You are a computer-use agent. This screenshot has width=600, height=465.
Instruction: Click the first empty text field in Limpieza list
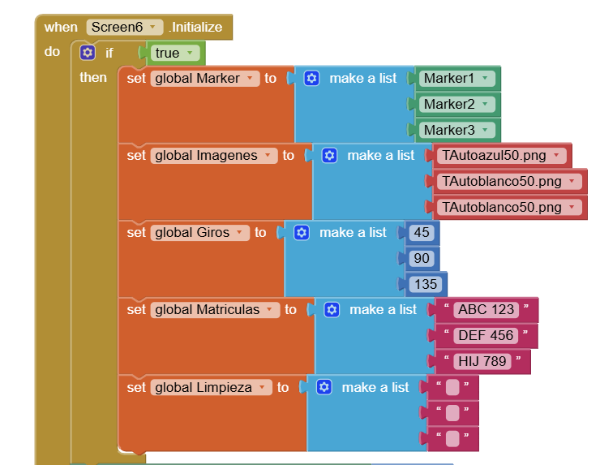click(x=452, y=387)
